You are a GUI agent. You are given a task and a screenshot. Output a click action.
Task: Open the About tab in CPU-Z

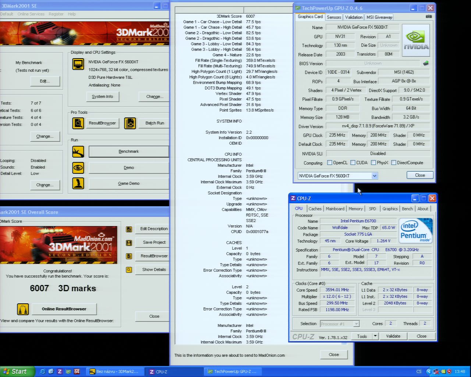(x=423, y=209)
